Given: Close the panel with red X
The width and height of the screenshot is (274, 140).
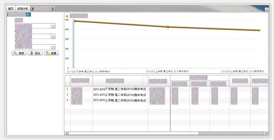Looking at the screenshot, I should pos(267,9).
